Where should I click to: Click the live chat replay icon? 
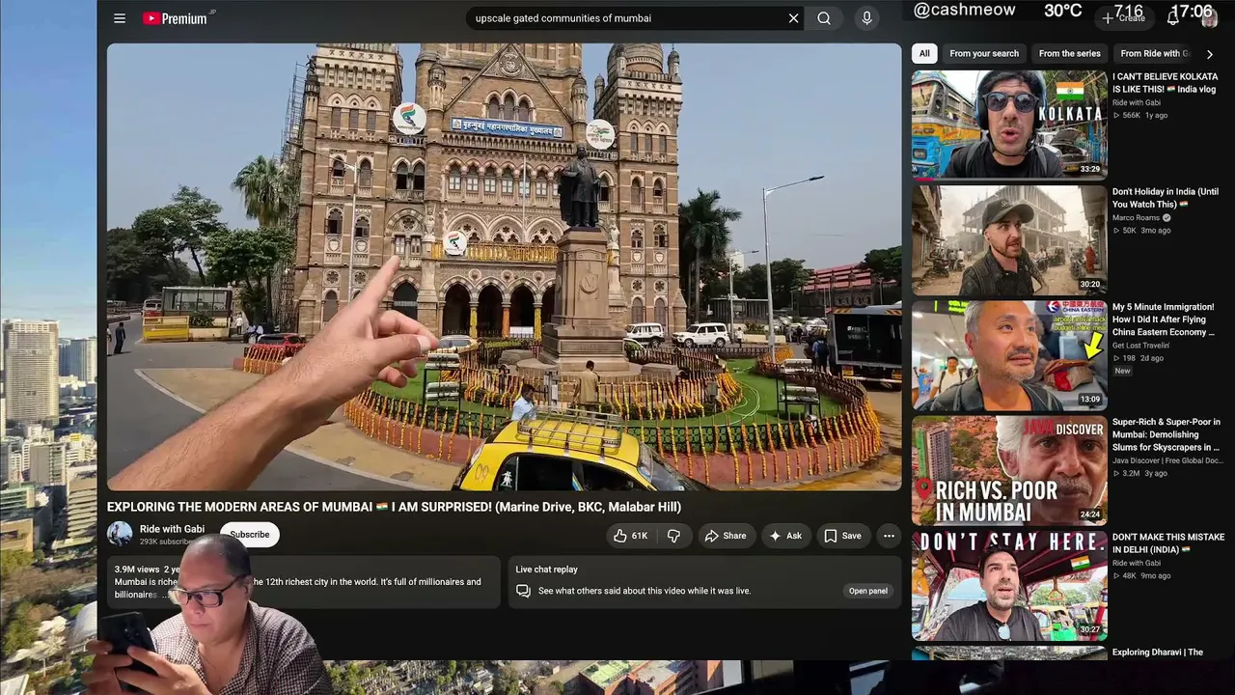(x=523, y=591)
